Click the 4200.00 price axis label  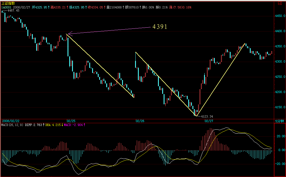(280, 92)
